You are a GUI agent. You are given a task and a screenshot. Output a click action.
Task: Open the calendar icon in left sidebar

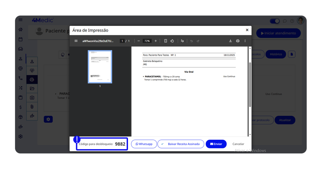point(20,39)
